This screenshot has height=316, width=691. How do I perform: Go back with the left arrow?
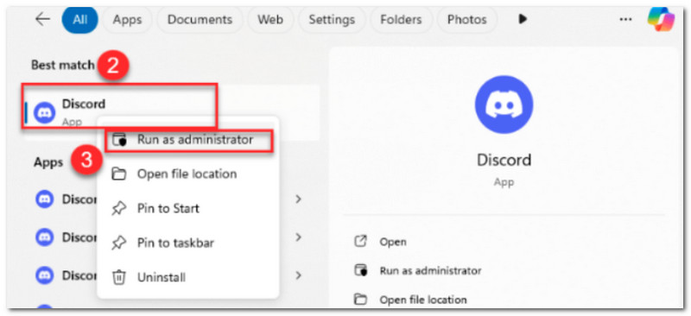pyautogui.click(x=42, y=19)
